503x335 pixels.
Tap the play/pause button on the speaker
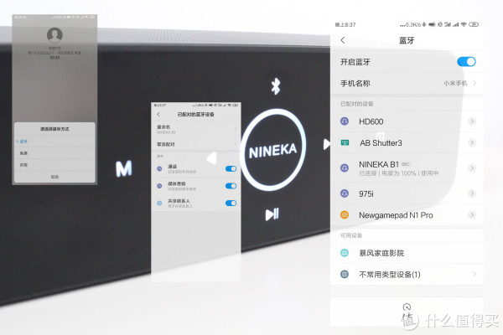(272, 214)
